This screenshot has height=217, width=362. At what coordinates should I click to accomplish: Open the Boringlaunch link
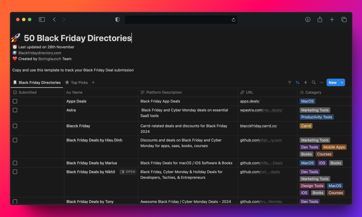click(x=50, y=59)
